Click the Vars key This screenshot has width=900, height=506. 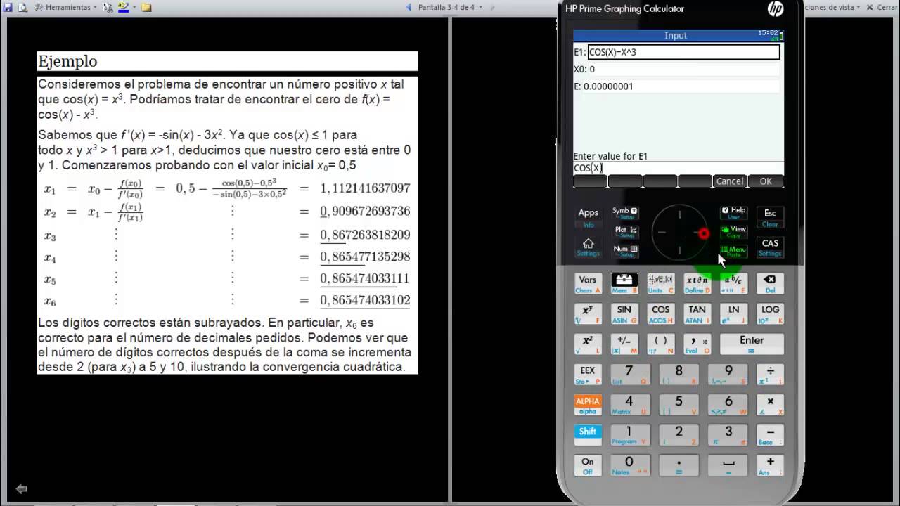[588, 283]
